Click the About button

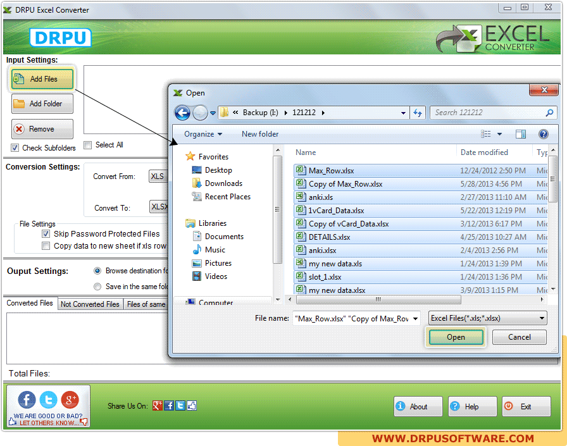tap(418, 407)
